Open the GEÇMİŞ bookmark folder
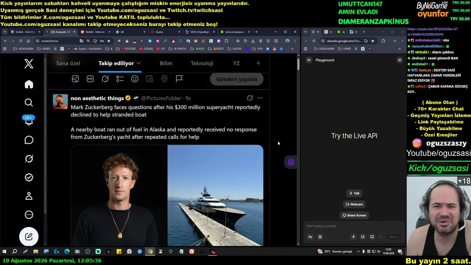The height and width of the screenshot is (265, 471). coord(146,49)
